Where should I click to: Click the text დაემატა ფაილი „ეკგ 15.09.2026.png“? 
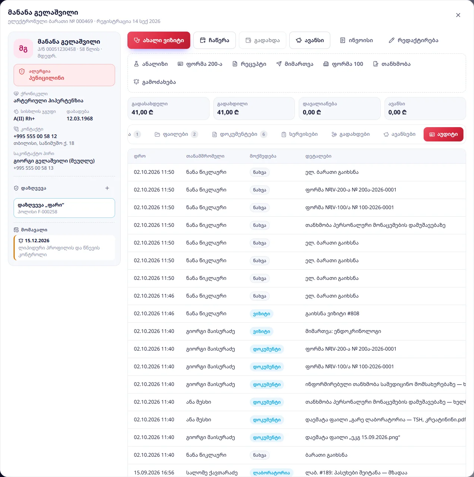coord(352,438)
